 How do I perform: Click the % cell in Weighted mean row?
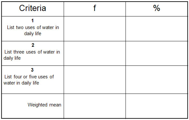(157, 106)
